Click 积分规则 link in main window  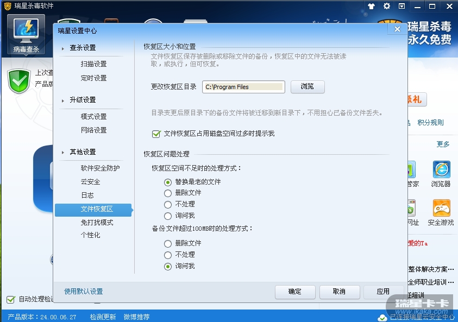point(430,123)
